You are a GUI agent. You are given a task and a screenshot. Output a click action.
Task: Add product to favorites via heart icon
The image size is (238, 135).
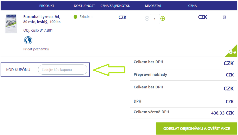(235, 53)
